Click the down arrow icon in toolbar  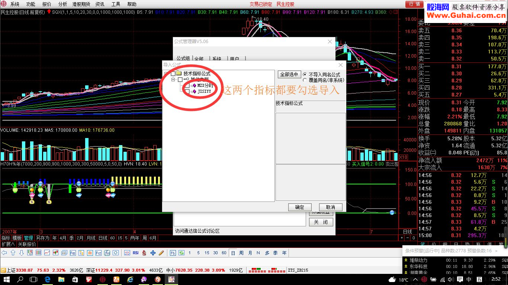pos(21,253)
